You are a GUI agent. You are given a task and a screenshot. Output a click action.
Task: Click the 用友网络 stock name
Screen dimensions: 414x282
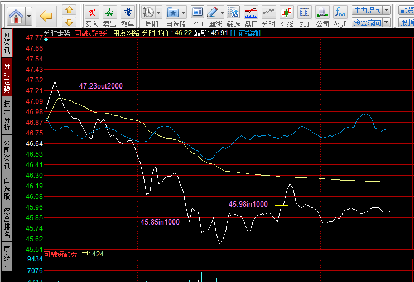click(x=126, y=33)
